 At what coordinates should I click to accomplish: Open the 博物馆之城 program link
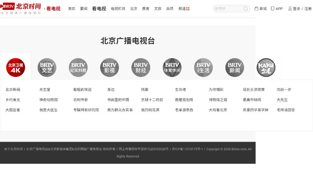click(x=218, y=100)
